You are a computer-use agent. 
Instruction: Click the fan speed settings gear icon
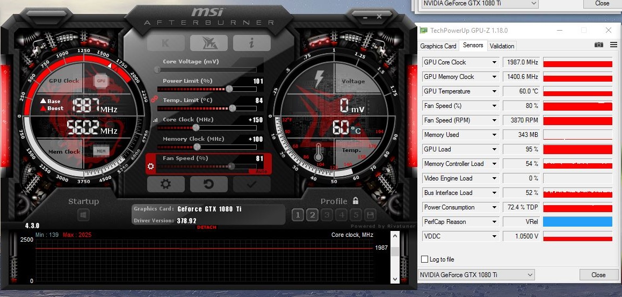151,166
